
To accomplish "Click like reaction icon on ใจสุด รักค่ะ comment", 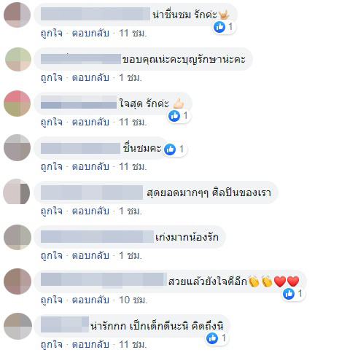I will [174, 116].
